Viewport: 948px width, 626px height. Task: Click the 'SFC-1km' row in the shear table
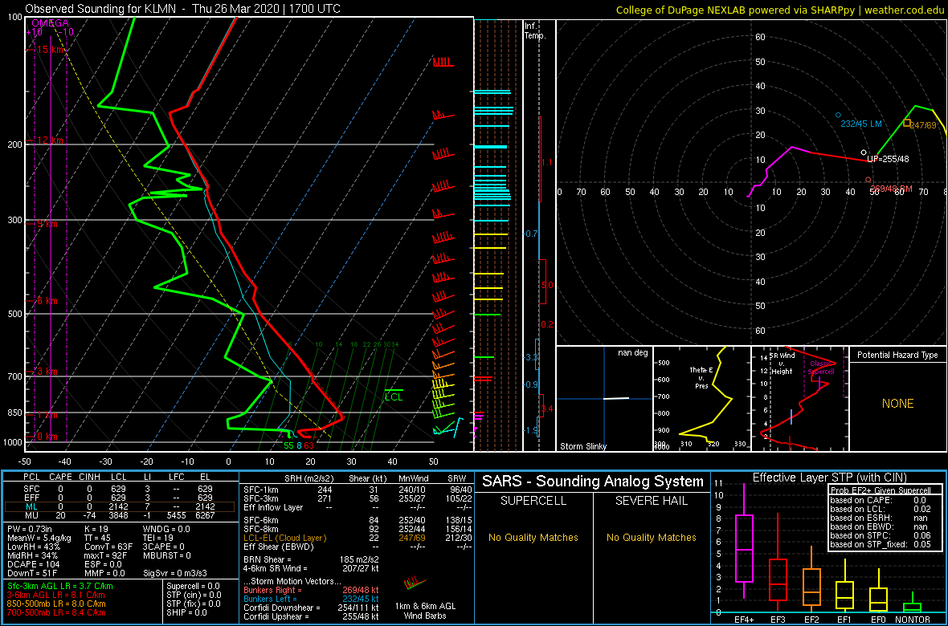coord(357,489)
